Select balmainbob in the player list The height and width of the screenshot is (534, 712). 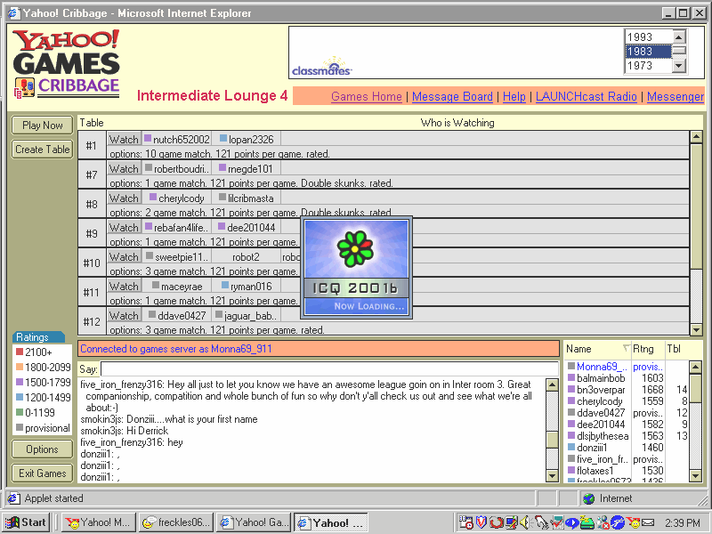(601, 377)
